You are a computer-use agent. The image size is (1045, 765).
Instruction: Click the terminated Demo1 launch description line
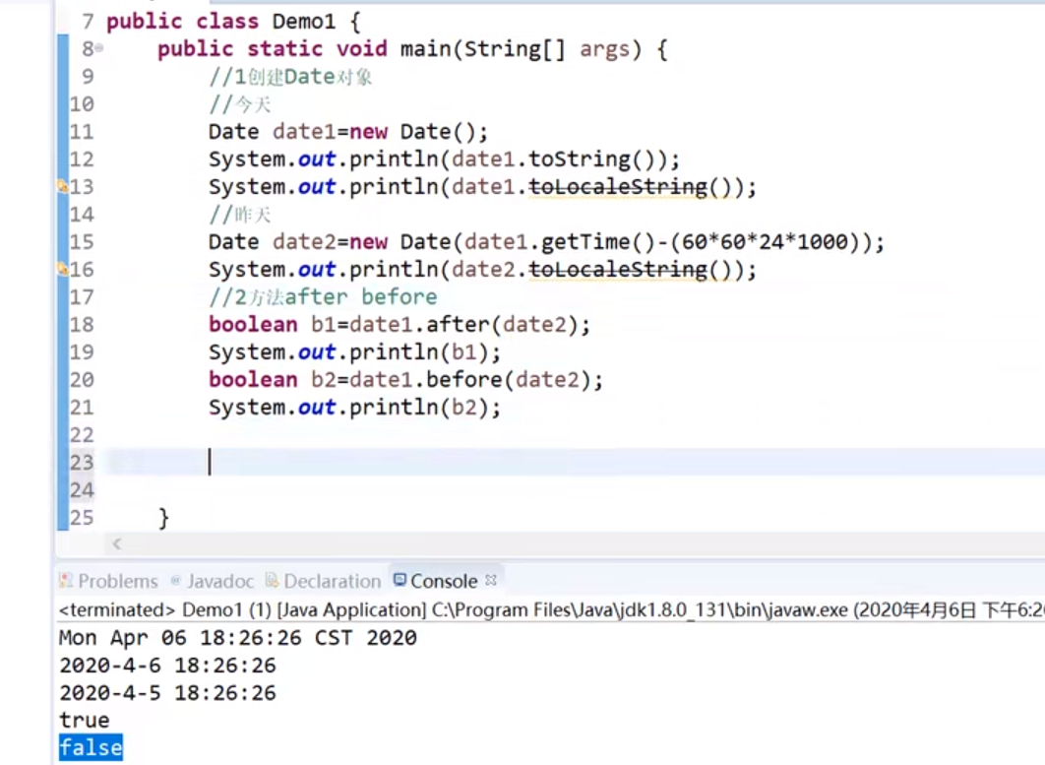click(x=551, y=609)
